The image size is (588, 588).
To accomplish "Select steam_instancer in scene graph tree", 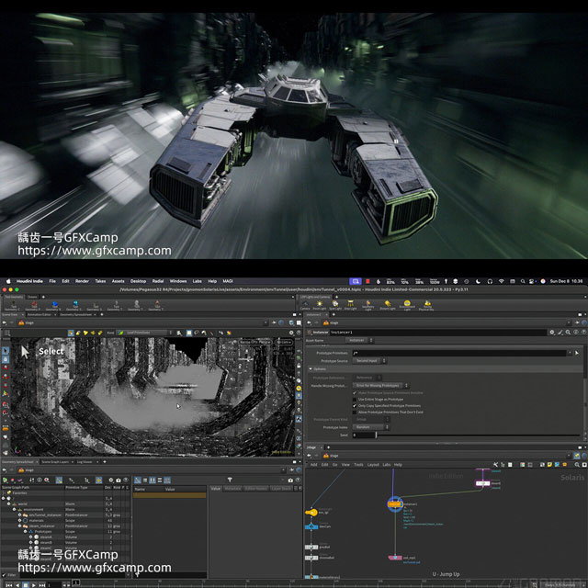I will [41, 526].
